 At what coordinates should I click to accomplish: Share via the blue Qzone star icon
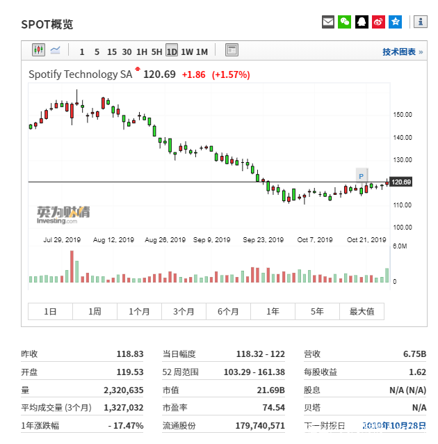coord(396,22)
